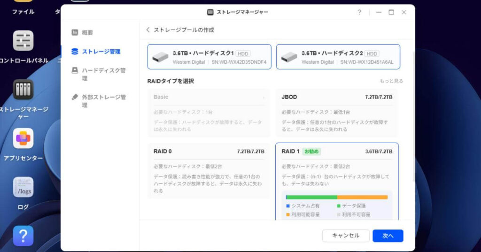Open 外部ストレージ管理 in the sidebar
This screenshot has width=481, height=252.
click(99, 101)
